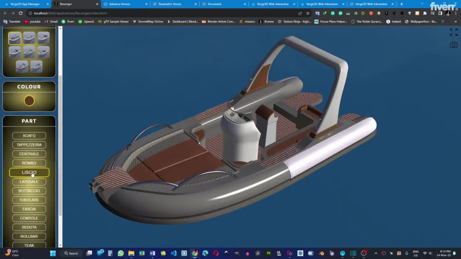This screenshot has width=461, height=259.
Task: Open Visual Studio Code from the taskbar
Action: 173,253
